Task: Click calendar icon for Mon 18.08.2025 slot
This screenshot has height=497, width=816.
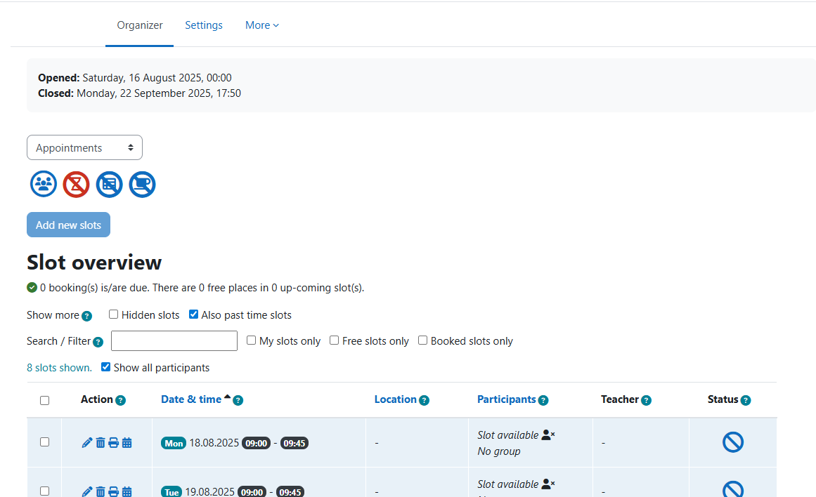Action: [127, 443]
